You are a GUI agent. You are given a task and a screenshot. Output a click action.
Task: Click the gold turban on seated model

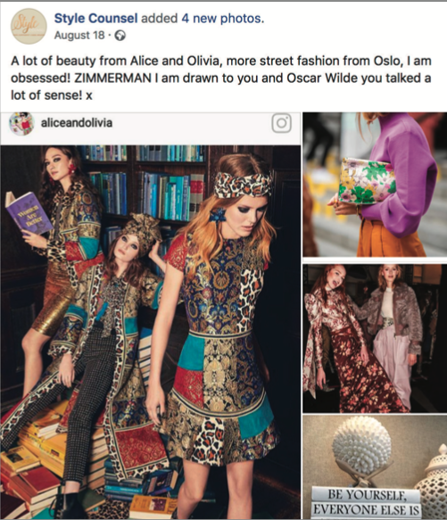(142, 232)
